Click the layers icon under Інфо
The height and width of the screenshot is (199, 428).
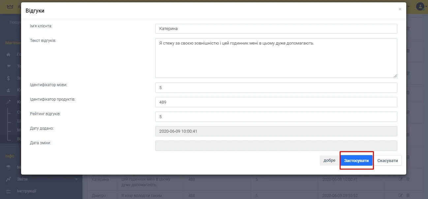click(9, 167)
